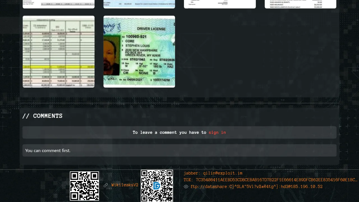359x202 pixels.
Task: Click the eye icon before the ftp address
Action: tap(186, 187)
